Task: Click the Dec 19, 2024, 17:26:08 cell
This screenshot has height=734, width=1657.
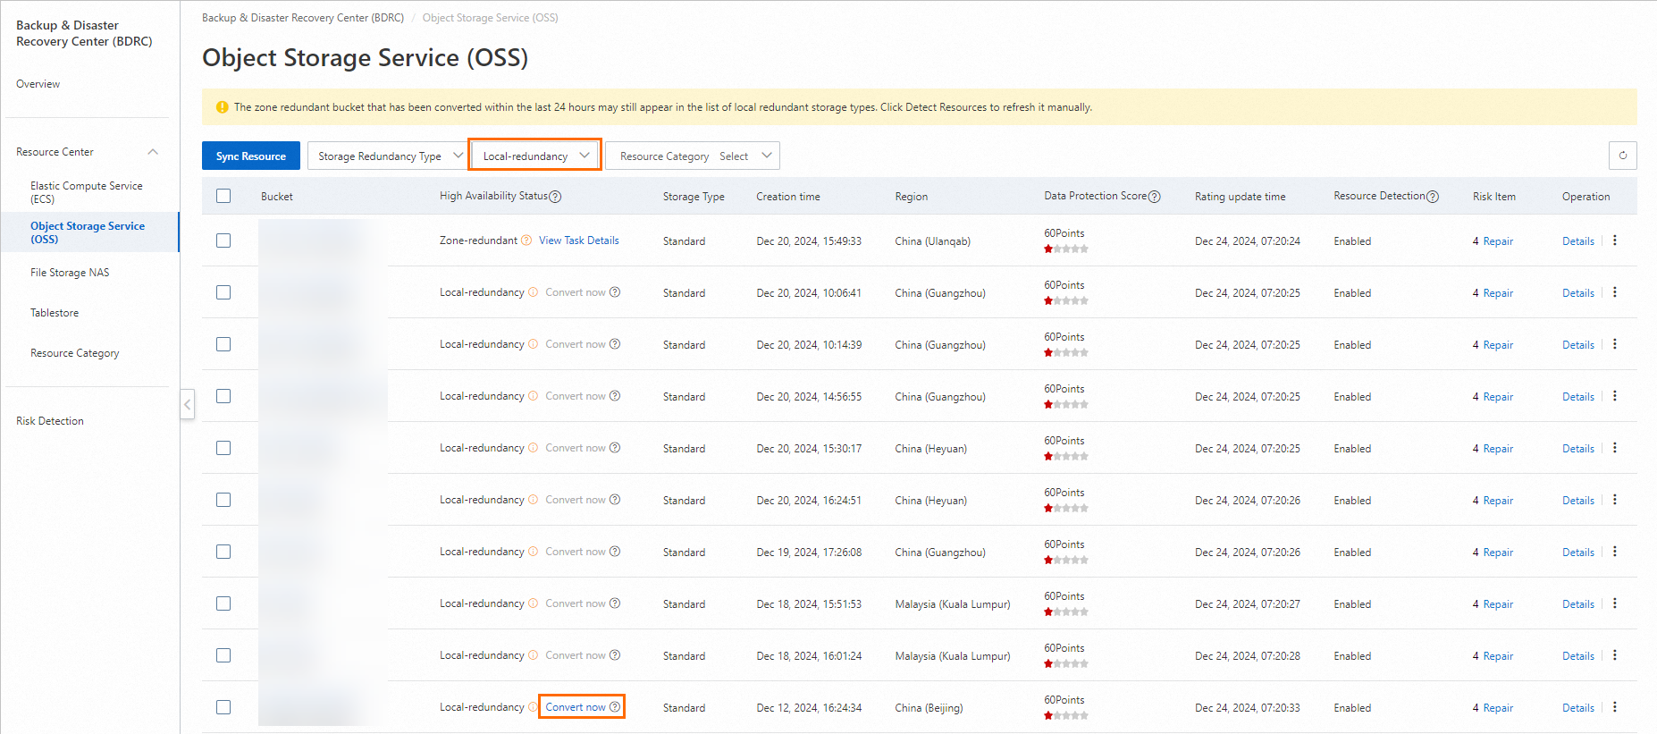Action: point(809,553)
